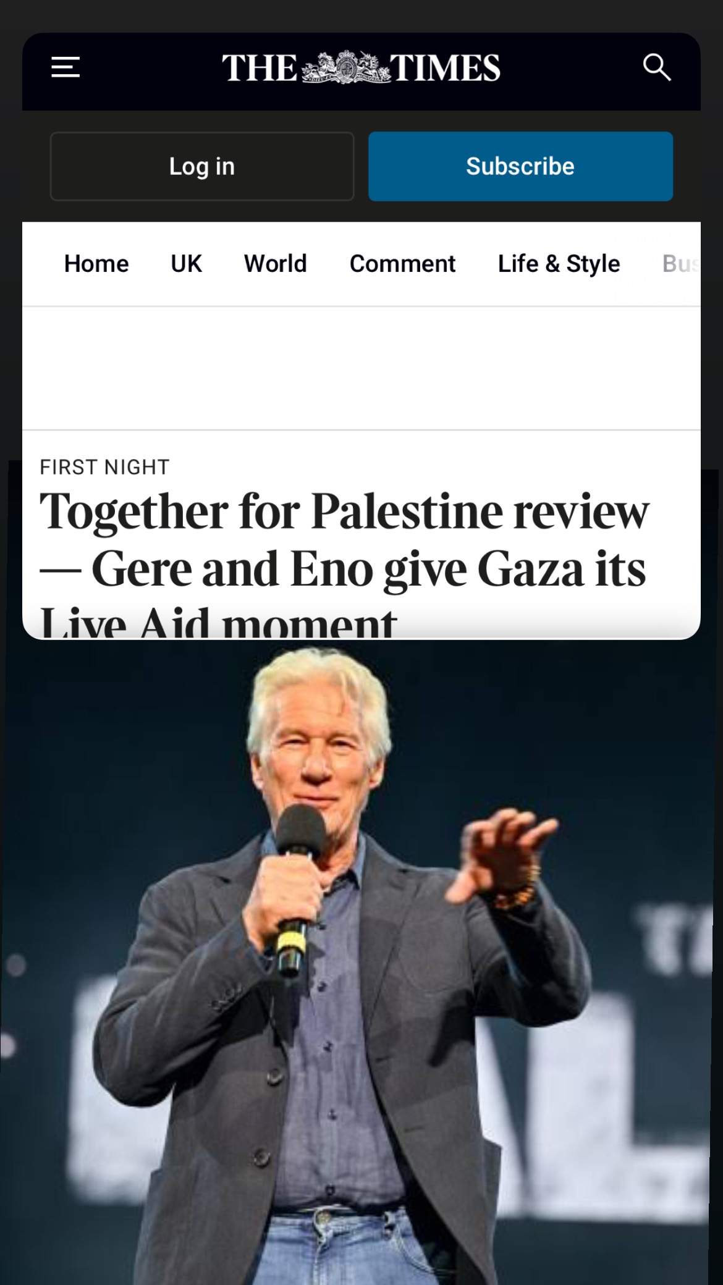The image size is (723, 1285).
Task: Click the FIRST NIGHT category label
Action: point(104,467)
